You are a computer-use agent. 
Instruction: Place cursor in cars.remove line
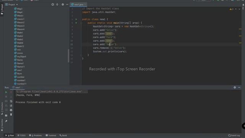click(x=109, y=48)
